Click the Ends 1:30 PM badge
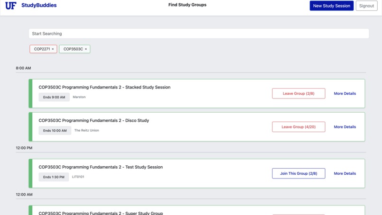 [54, 177]
